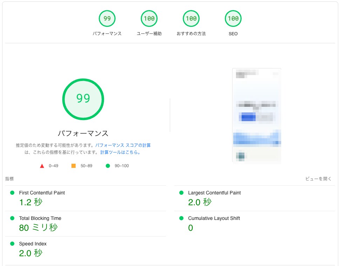Click the Cumulative Layout Shift value 0
340x266 pixels.
(x=190, y=228)
